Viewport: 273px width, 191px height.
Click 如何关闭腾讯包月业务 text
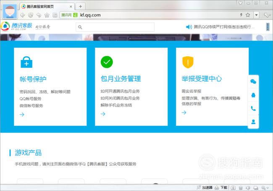pyautogui.click(x=120, y=98)
